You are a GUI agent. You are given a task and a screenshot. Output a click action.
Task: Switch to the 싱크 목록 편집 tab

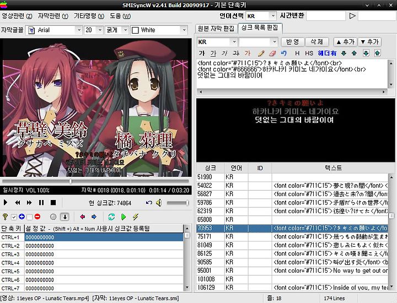click(x=260, y=28)
